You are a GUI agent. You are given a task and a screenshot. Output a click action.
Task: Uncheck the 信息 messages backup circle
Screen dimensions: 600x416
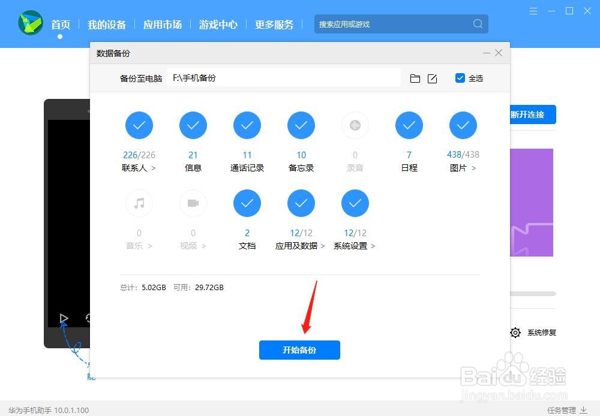pyautogui.click(x=193, y=125)
